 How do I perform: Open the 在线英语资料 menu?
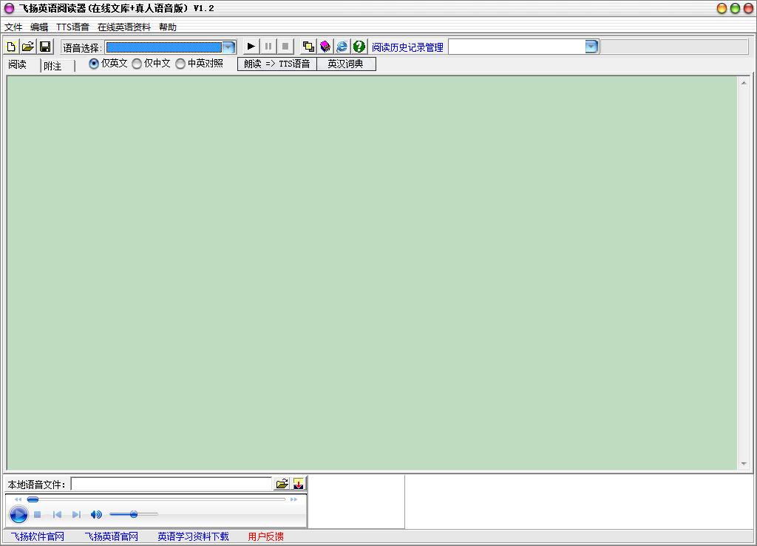[x=123, y=27]
